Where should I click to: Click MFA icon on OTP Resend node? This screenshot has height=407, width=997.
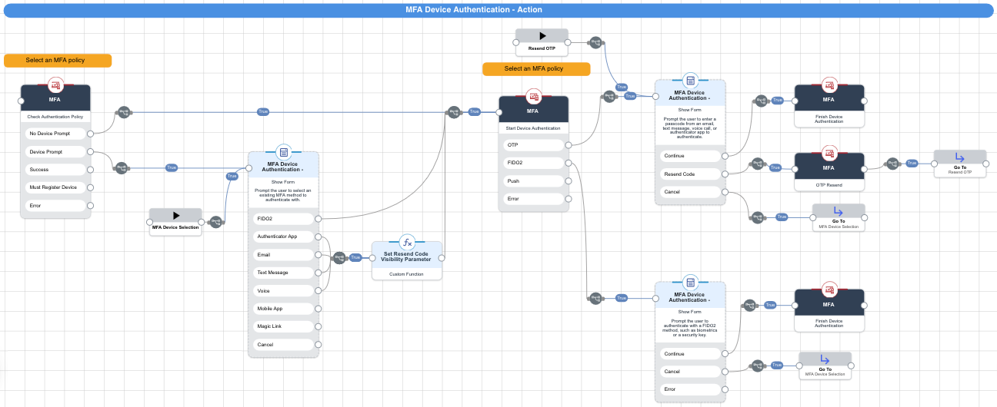[829, 152]
